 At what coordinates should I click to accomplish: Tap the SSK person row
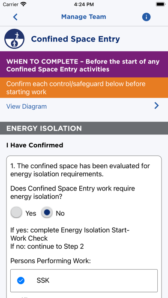pos(84,280)
